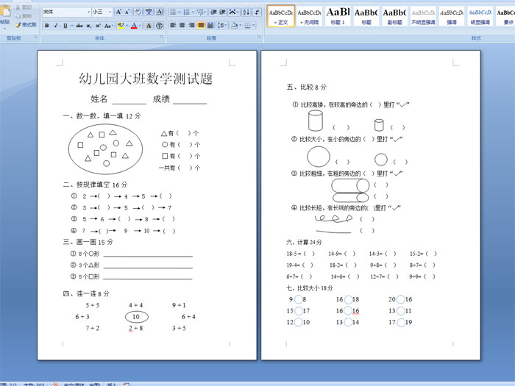Viewport: 515px width, 386px height.
Task: Click the Align Left icon
Action: pyautogui.click(x=173, y=25)
